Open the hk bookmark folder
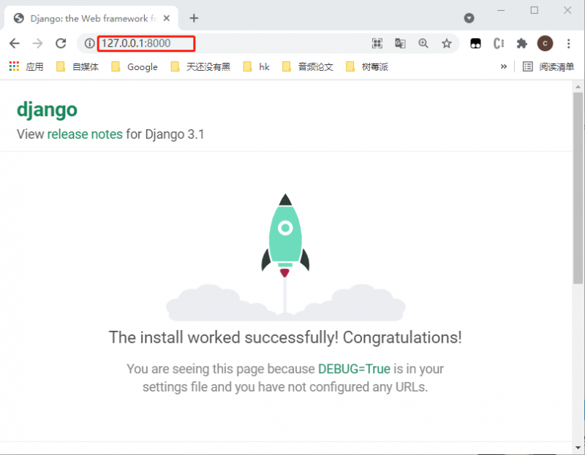This screenshot has width=585, height=455. click(256, 66)
